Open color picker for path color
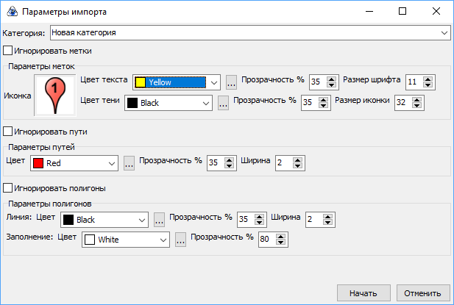Viewport: 454px width, 305px height. click(x=129, y=163)
